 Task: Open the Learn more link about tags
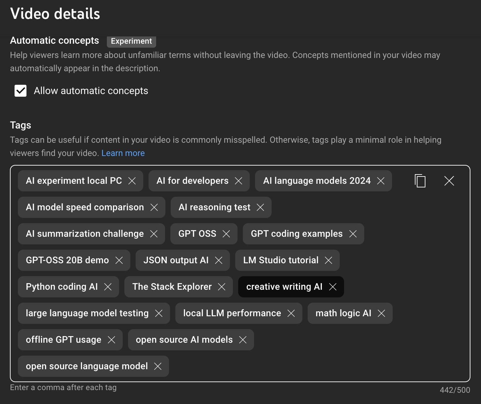(x=123, y=153)
